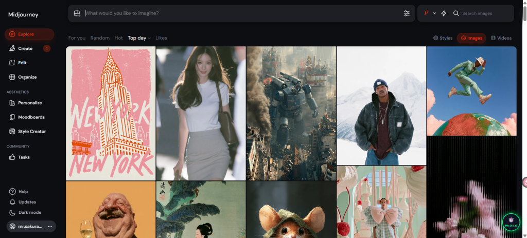Screen dimensions: 527x238
Task: Expand the personalization dropdown chevron
Action: tap(434, 13)
